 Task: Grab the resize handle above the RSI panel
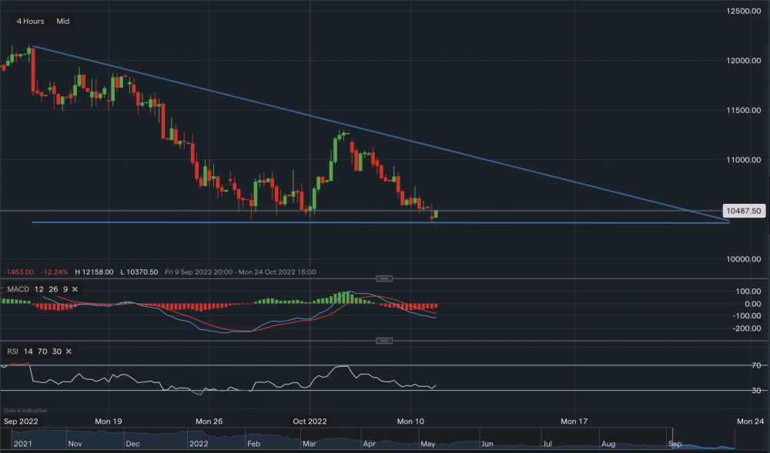383,340
